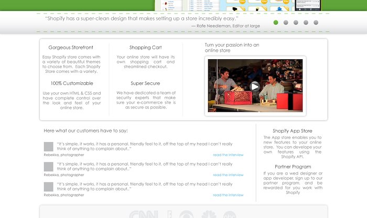Click first testimonial's gray avatar thumbnail
Viewport: 367px width, 218px height.
[49, 147]
